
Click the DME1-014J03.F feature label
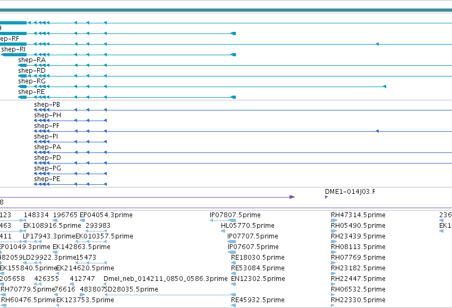[x=350, y=192]
